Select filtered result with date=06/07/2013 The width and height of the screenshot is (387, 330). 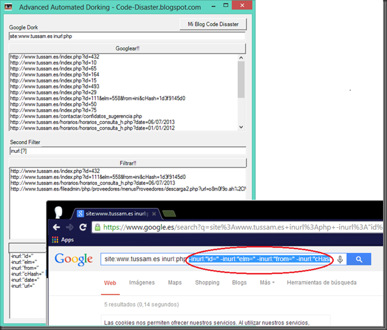click(93, 183)
